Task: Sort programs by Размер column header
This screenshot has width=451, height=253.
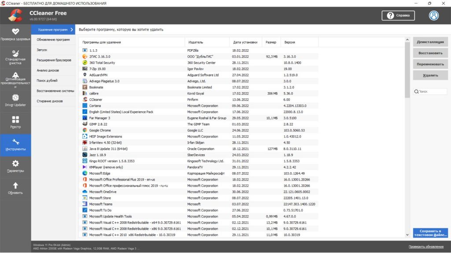Action: tap(271, 42)
